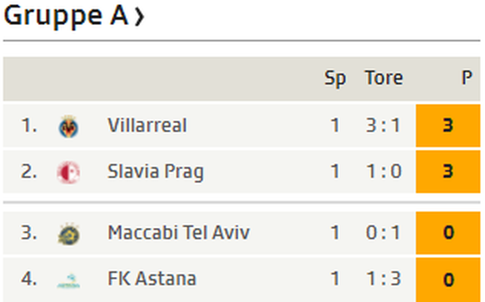This screenshot has height=302, width=485.
Task: Open the Slavia Prag team name
Action: 155,171
